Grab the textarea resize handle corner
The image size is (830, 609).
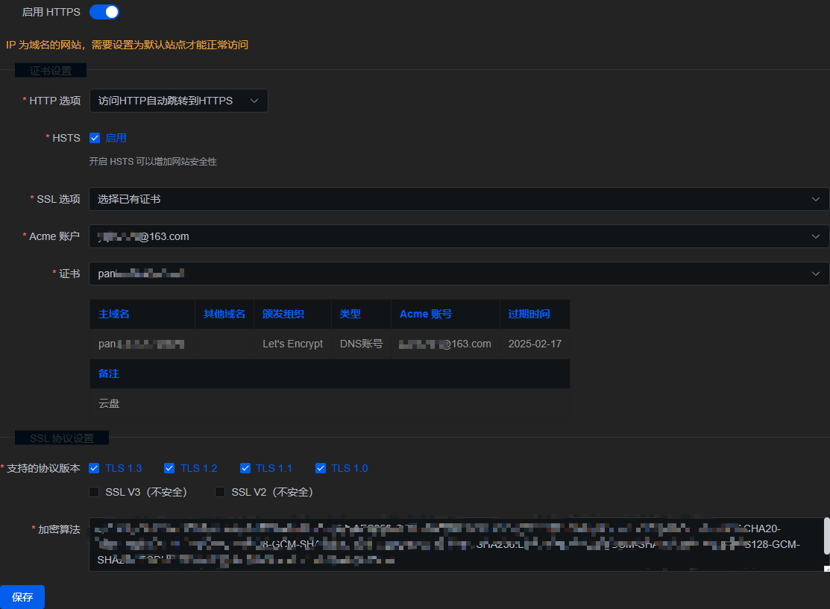coord(827,569)
